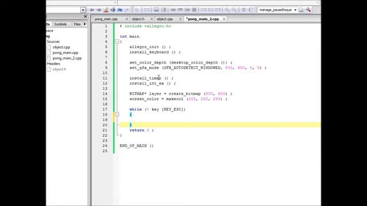Close the Management side panel

(x=85, y=17)
